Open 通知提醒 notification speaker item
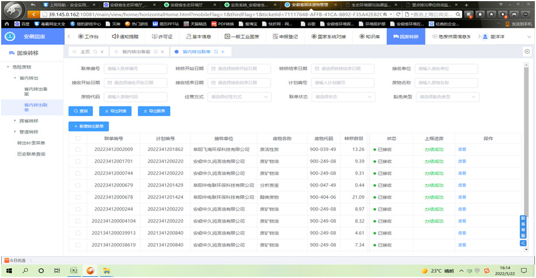Viewport: 536px width, 278px height. point(125,36)
